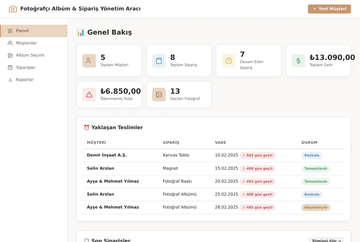Click the DURUM column header
360x242 pixels.
[x=309, y=143]
